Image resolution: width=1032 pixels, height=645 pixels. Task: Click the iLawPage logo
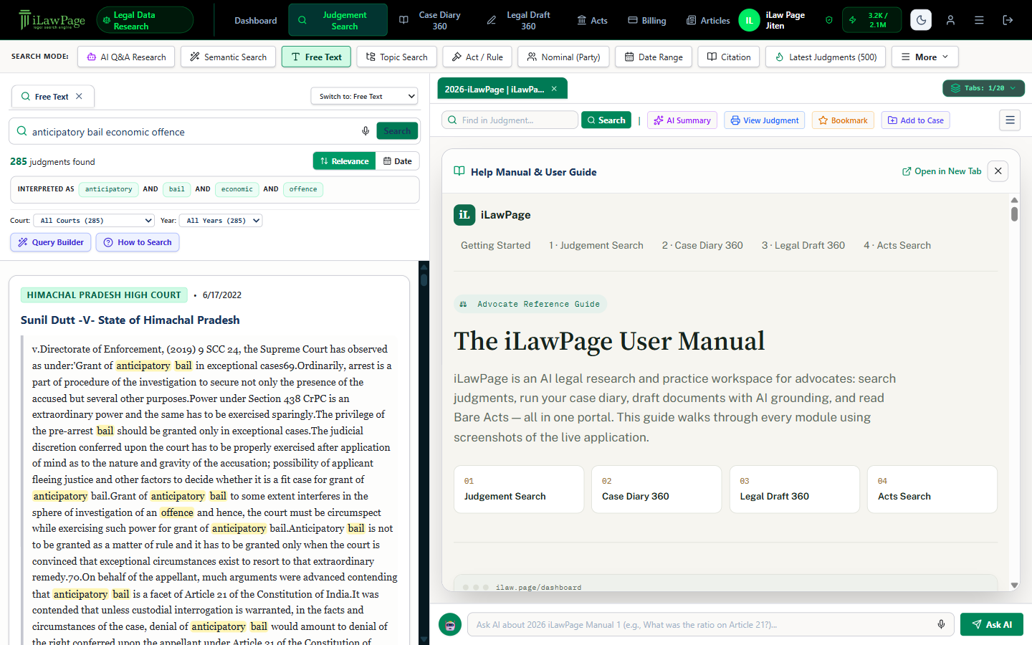pos(52,20)
